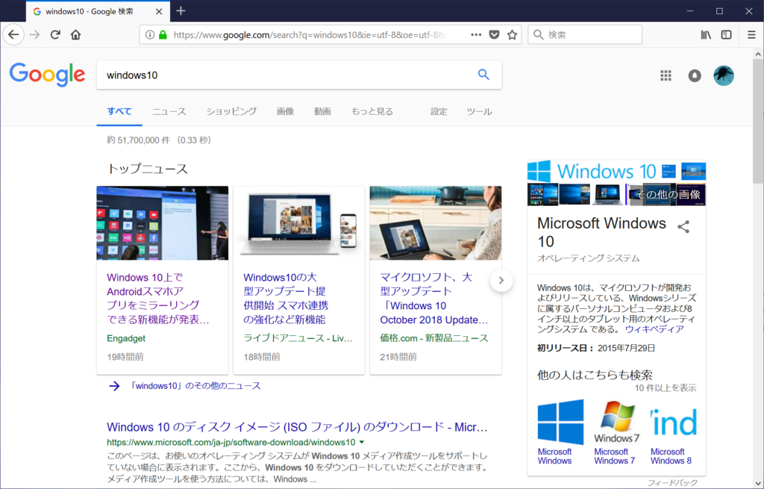This screenshot has height=489, width=764.
Task: Click the blue Google search magnifier
Action: point(483,75)
